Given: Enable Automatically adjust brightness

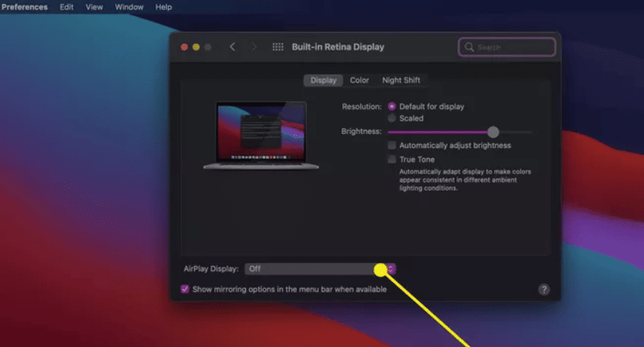Looking at the screenshot, I should click(x=391, y=145).
